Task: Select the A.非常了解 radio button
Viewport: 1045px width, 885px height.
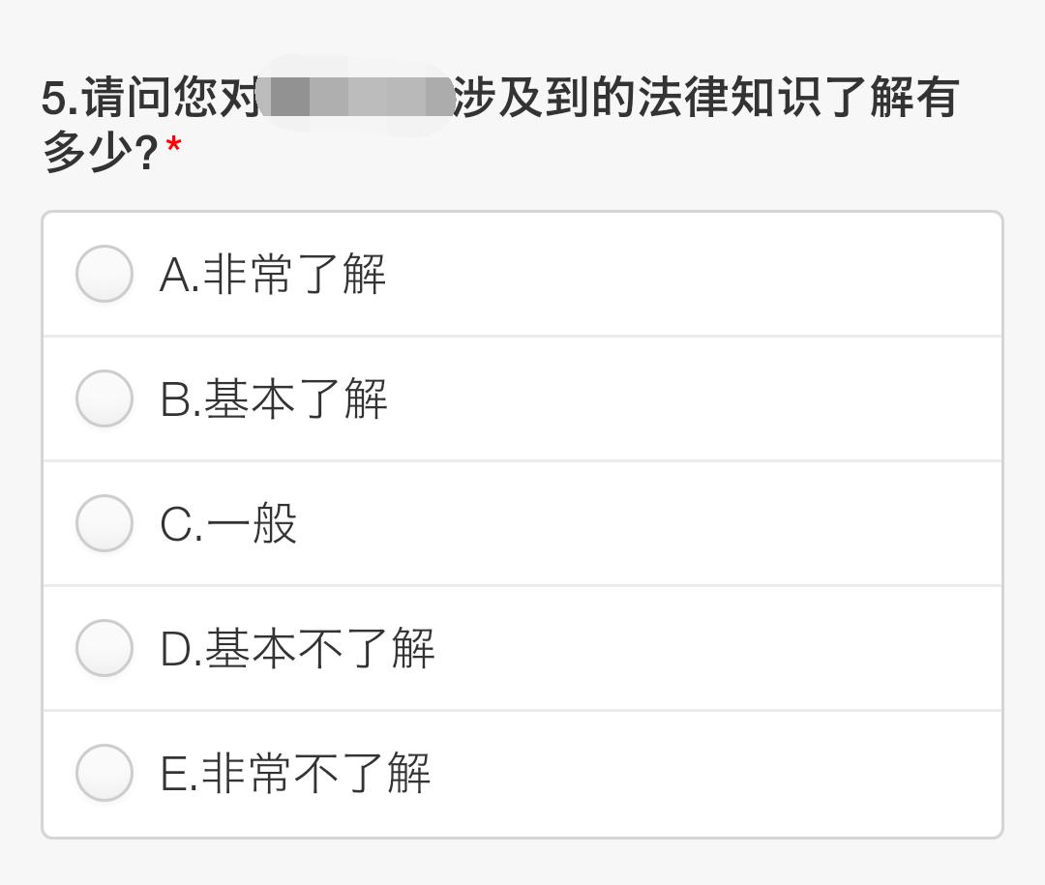Action: click(104, 274)
